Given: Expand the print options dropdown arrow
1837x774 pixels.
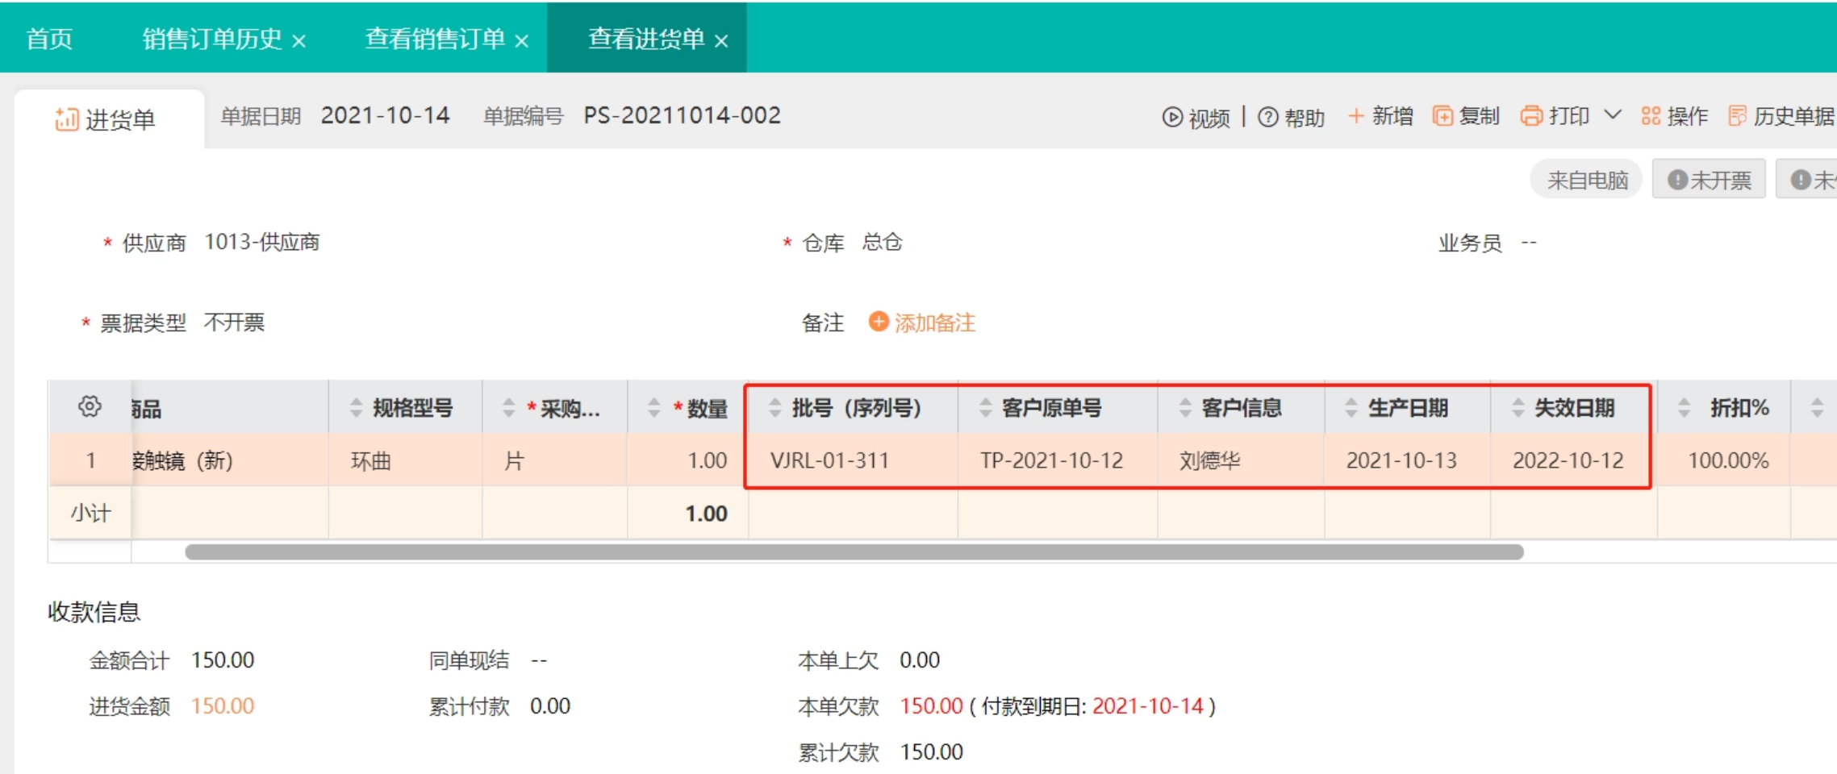Looking at the screenshot, I should coord(1612,114).
